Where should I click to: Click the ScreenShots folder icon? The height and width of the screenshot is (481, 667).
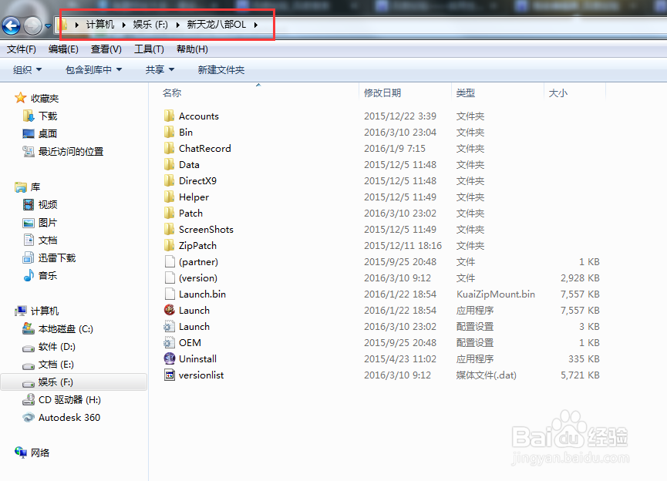(170, 229)
